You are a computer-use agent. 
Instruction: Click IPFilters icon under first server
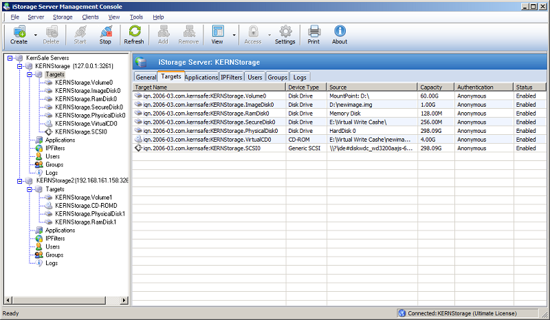point(39,148)
